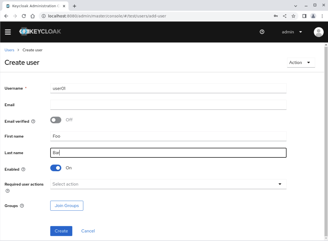Bookmark this page with star icon
Viewport: 328px width, 241px height.
pos(293,16)
